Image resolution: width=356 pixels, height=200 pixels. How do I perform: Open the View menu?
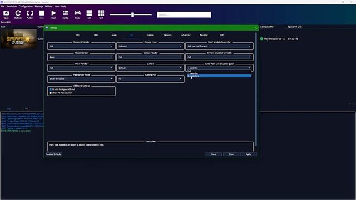(57, 6)
